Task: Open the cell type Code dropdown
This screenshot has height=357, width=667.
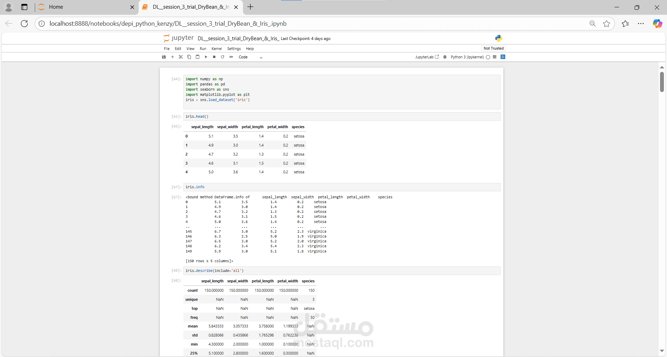Action: [250, 57]
